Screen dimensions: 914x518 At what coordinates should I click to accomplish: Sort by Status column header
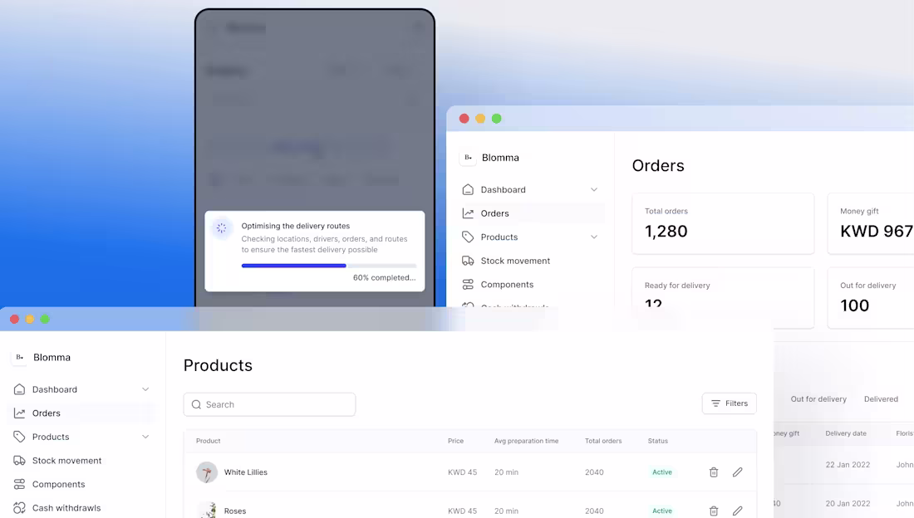[x=657, y=441]
